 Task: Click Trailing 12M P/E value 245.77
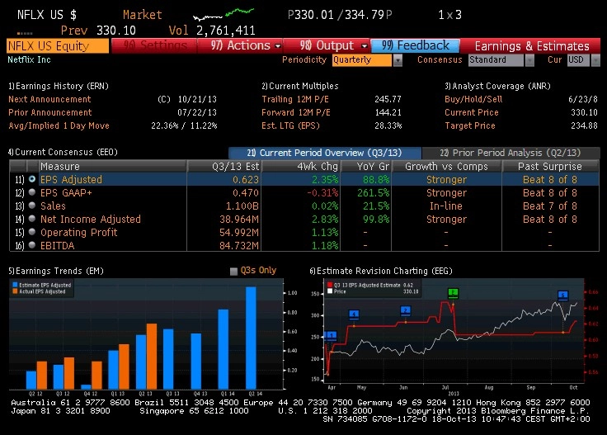coord(388,99)
